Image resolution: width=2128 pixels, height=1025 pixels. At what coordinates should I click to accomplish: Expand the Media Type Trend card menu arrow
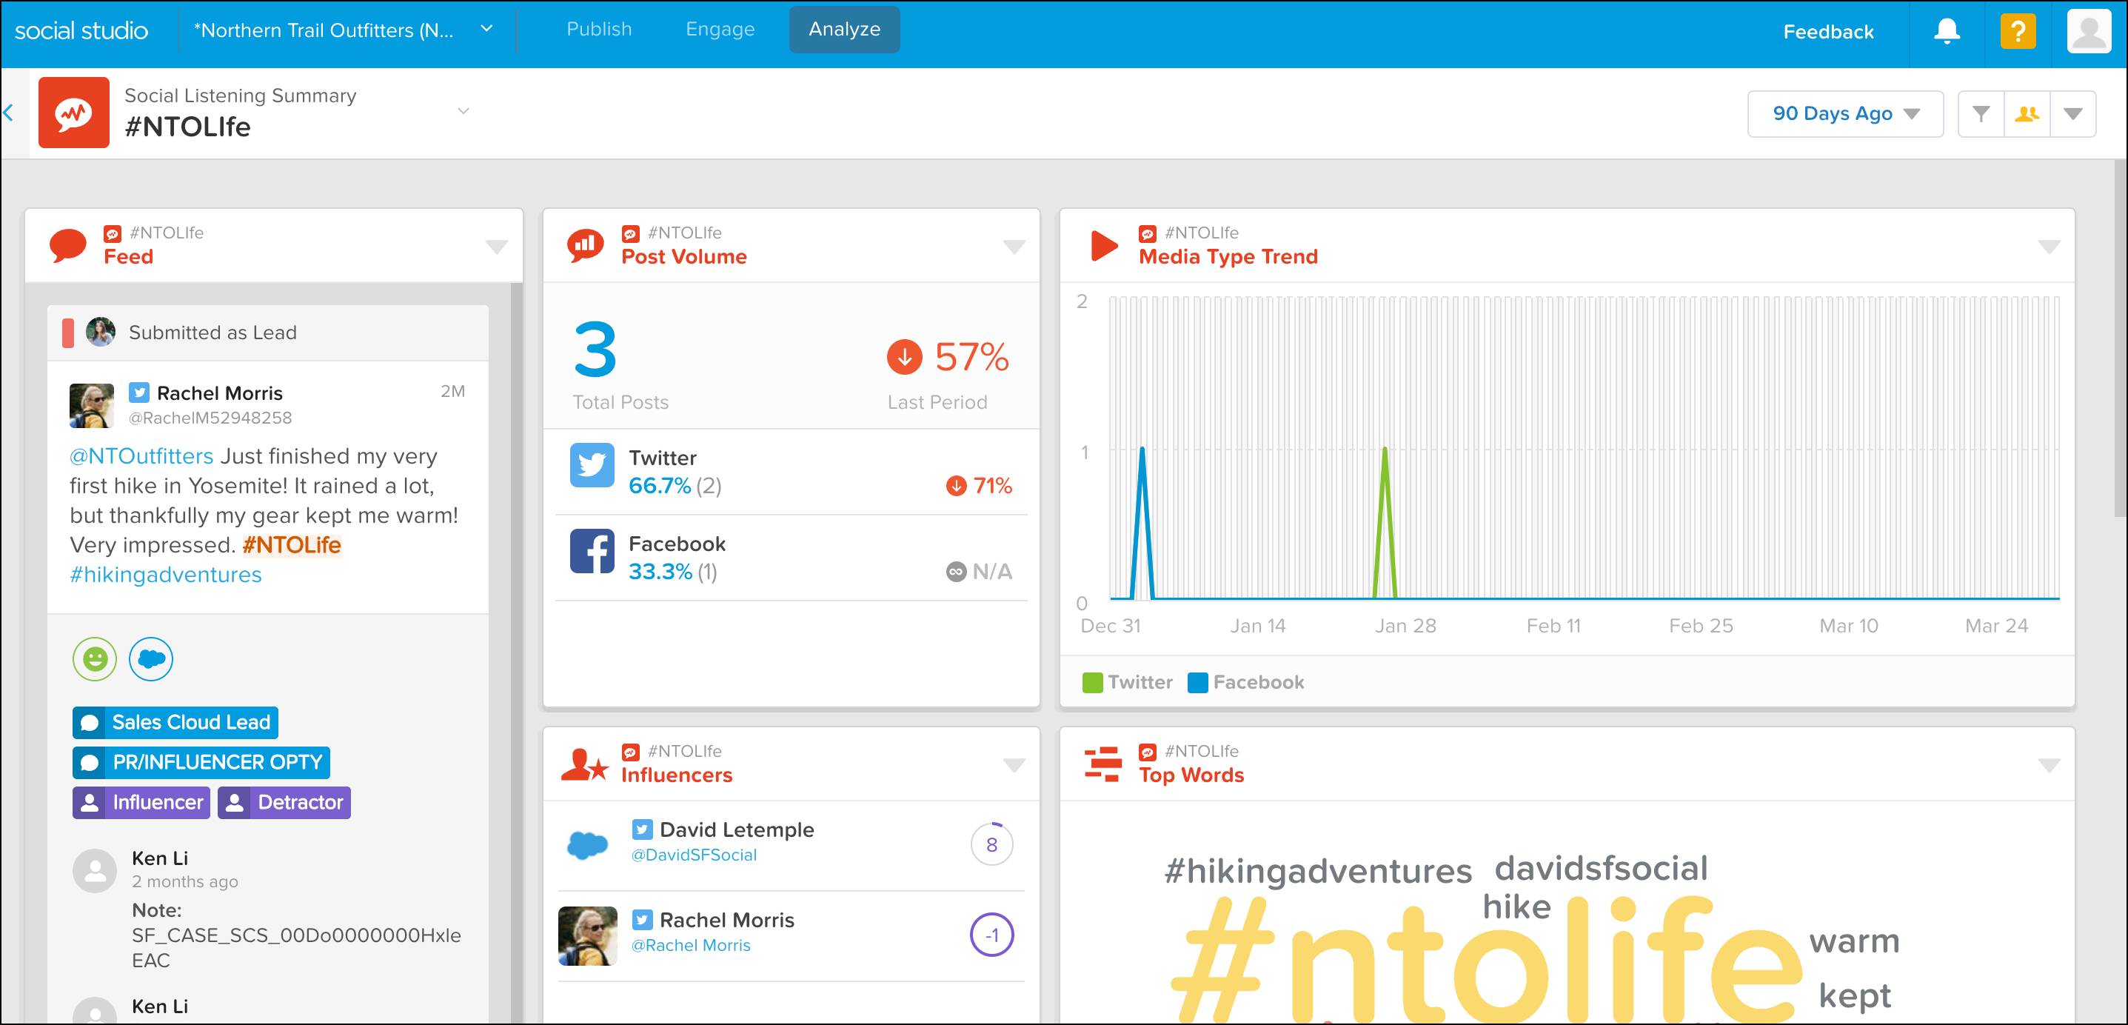click(x=2049, y=247)
